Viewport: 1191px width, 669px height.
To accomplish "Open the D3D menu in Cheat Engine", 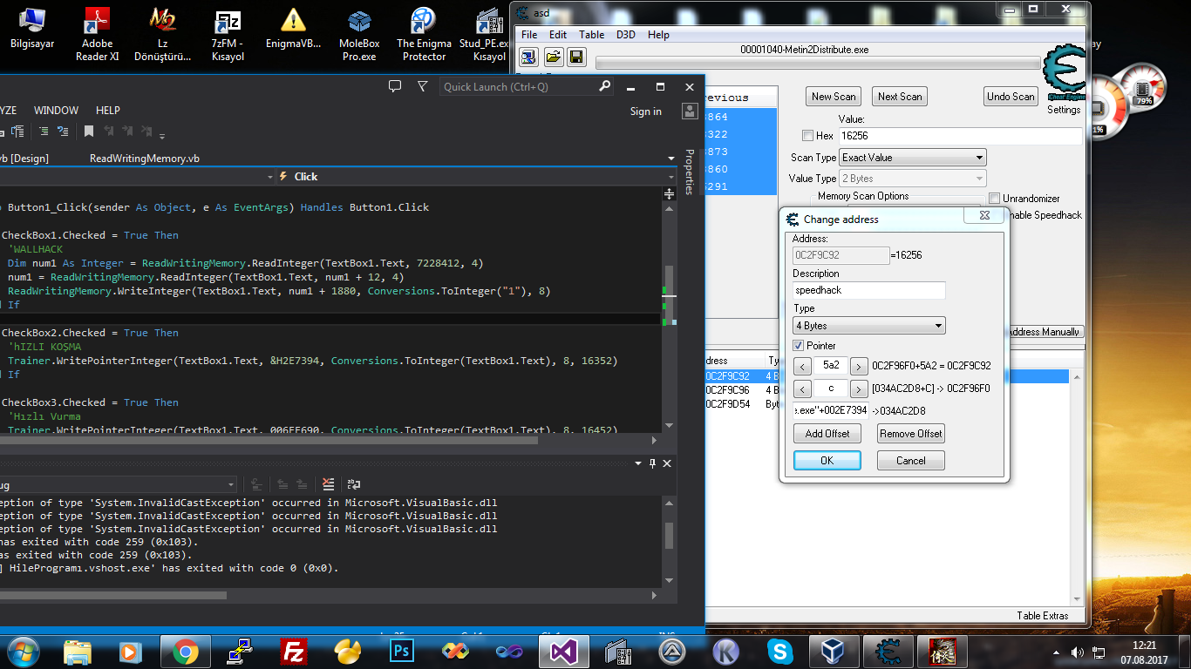I will tap(626, 35).
